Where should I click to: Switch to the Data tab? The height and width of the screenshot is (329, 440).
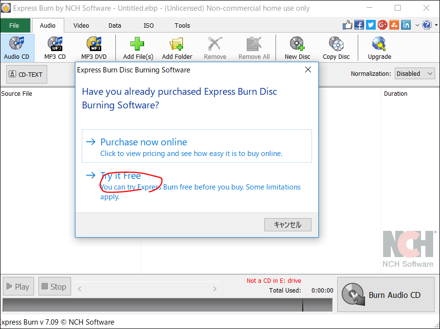pos(115,25)
